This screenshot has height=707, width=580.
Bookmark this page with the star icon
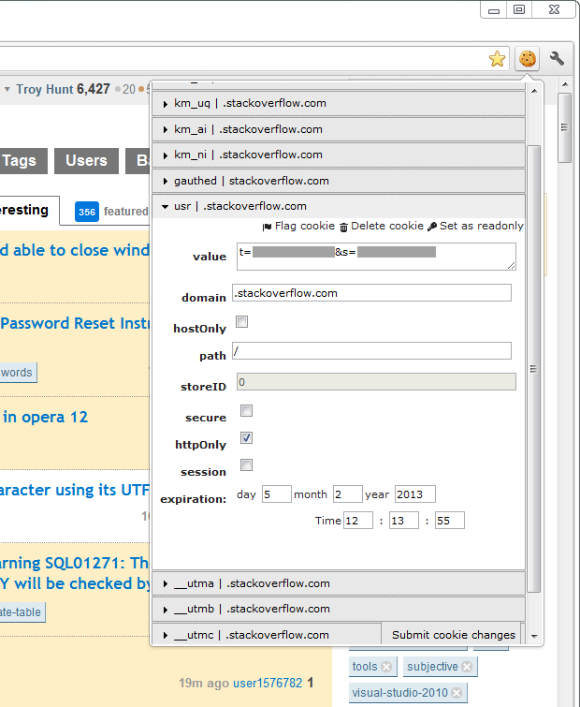pyautogui.click(x=497, y=59)
